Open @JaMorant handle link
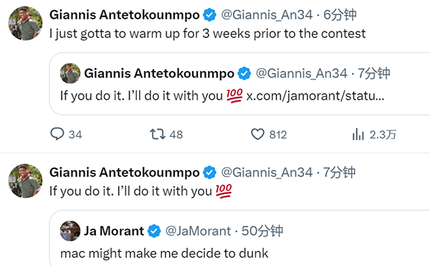 pos(199,231)
